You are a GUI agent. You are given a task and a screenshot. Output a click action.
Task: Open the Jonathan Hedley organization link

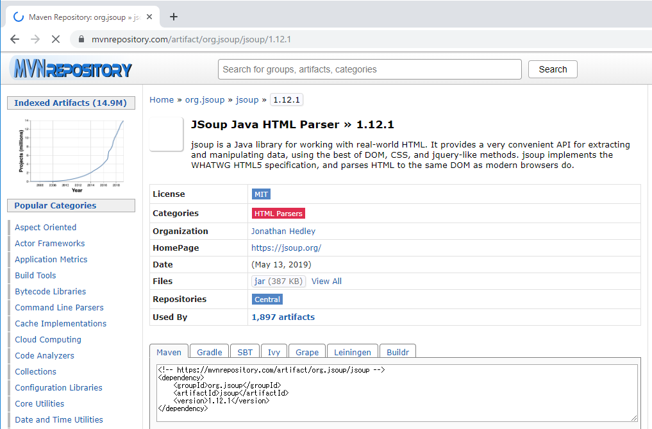click(283, 231)
